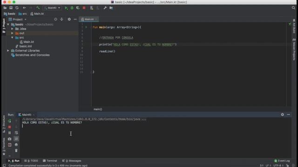298x167 pixels.
Task: Build project with hammer icon
Action: click(38, 8)
